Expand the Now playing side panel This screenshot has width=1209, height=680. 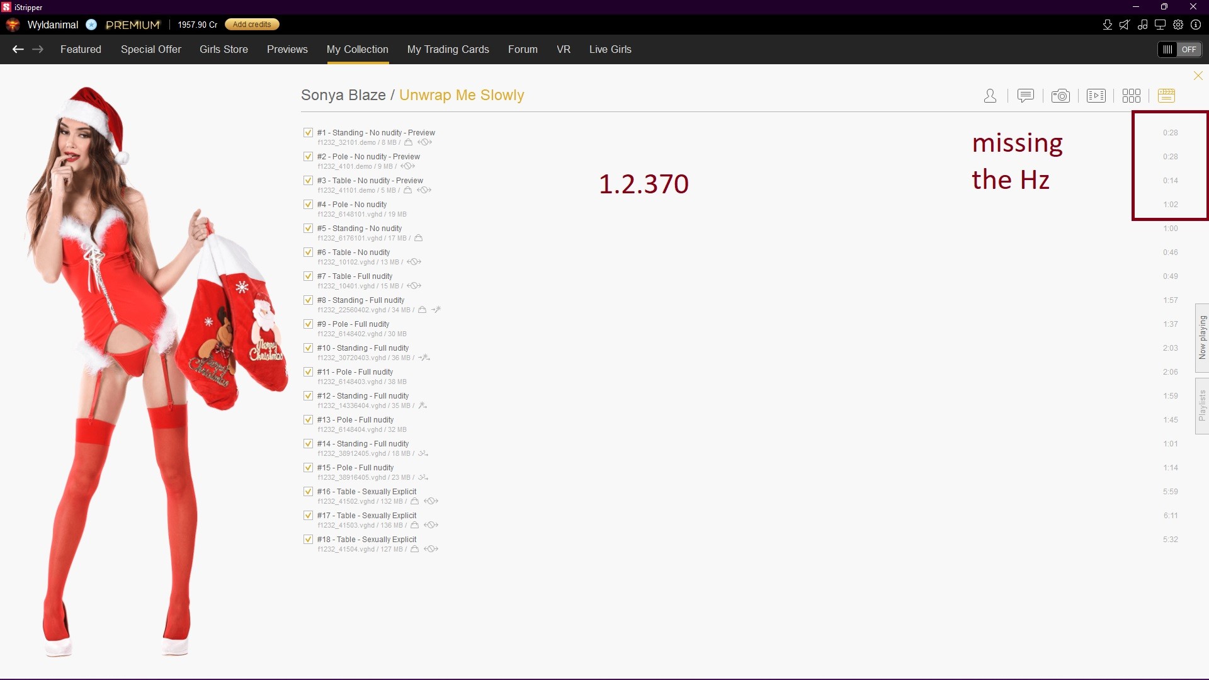click(x=1201, y=337)
